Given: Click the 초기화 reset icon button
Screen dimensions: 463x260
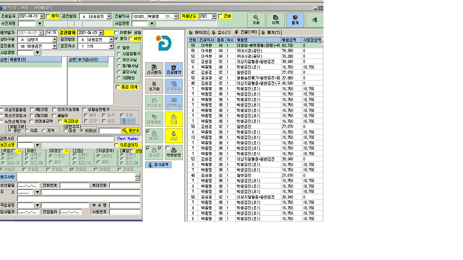Looking at the screenshot, I should click(x=154, y=86).
